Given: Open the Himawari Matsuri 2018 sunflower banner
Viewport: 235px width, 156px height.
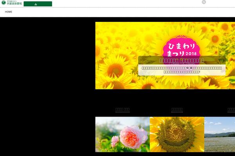Looking at the screenshot, I should pos(165,55).
